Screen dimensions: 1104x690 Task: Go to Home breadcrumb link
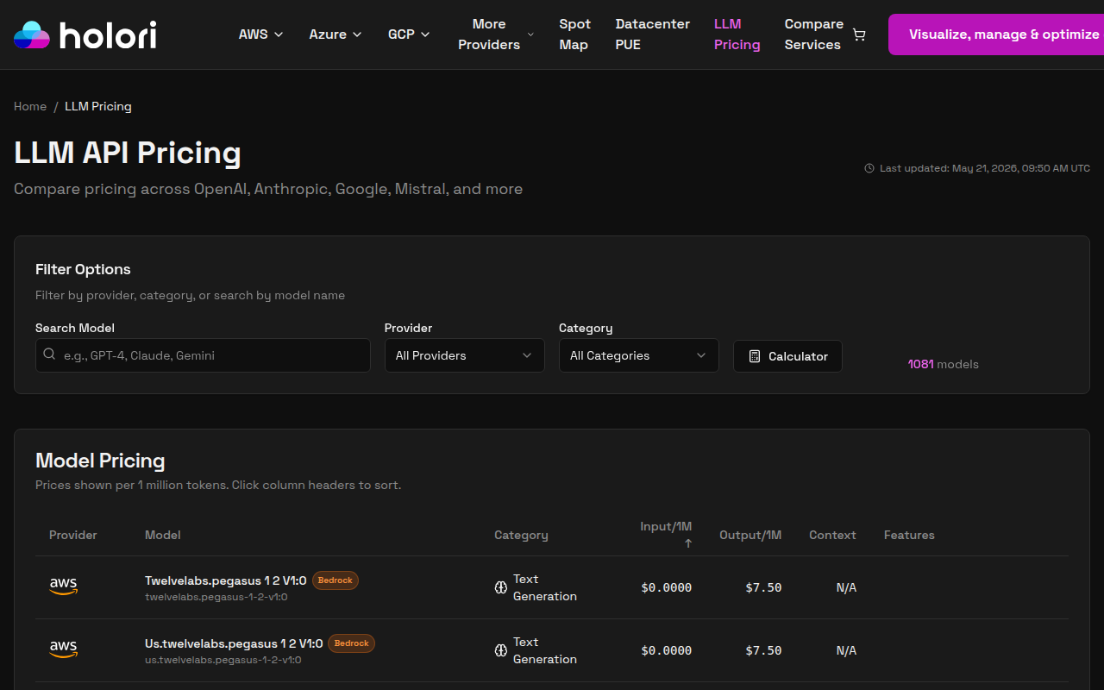pyautogui.click(x=30, y=106)
